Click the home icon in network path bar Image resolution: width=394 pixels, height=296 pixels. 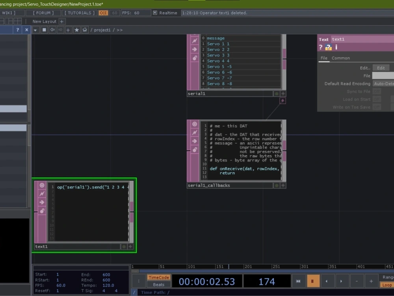(x=85, y=30)
